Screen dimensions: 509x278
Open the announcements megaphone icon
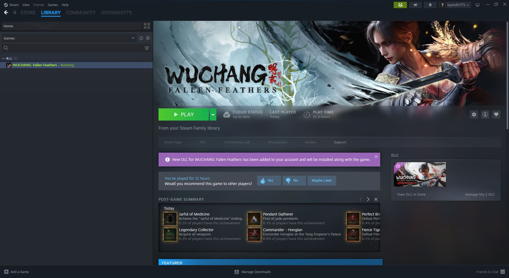[x=415, y=5]
